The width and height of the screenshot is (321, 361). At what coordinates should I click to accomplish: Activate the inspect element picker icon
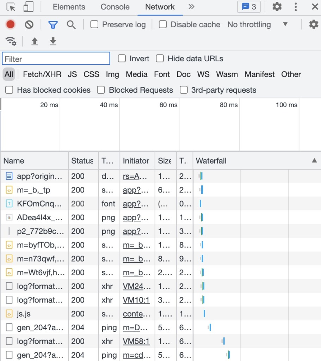click(11, 7)
